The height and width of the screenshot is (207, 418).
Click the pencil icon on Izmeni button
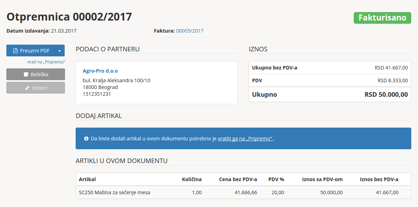[27, 88]
